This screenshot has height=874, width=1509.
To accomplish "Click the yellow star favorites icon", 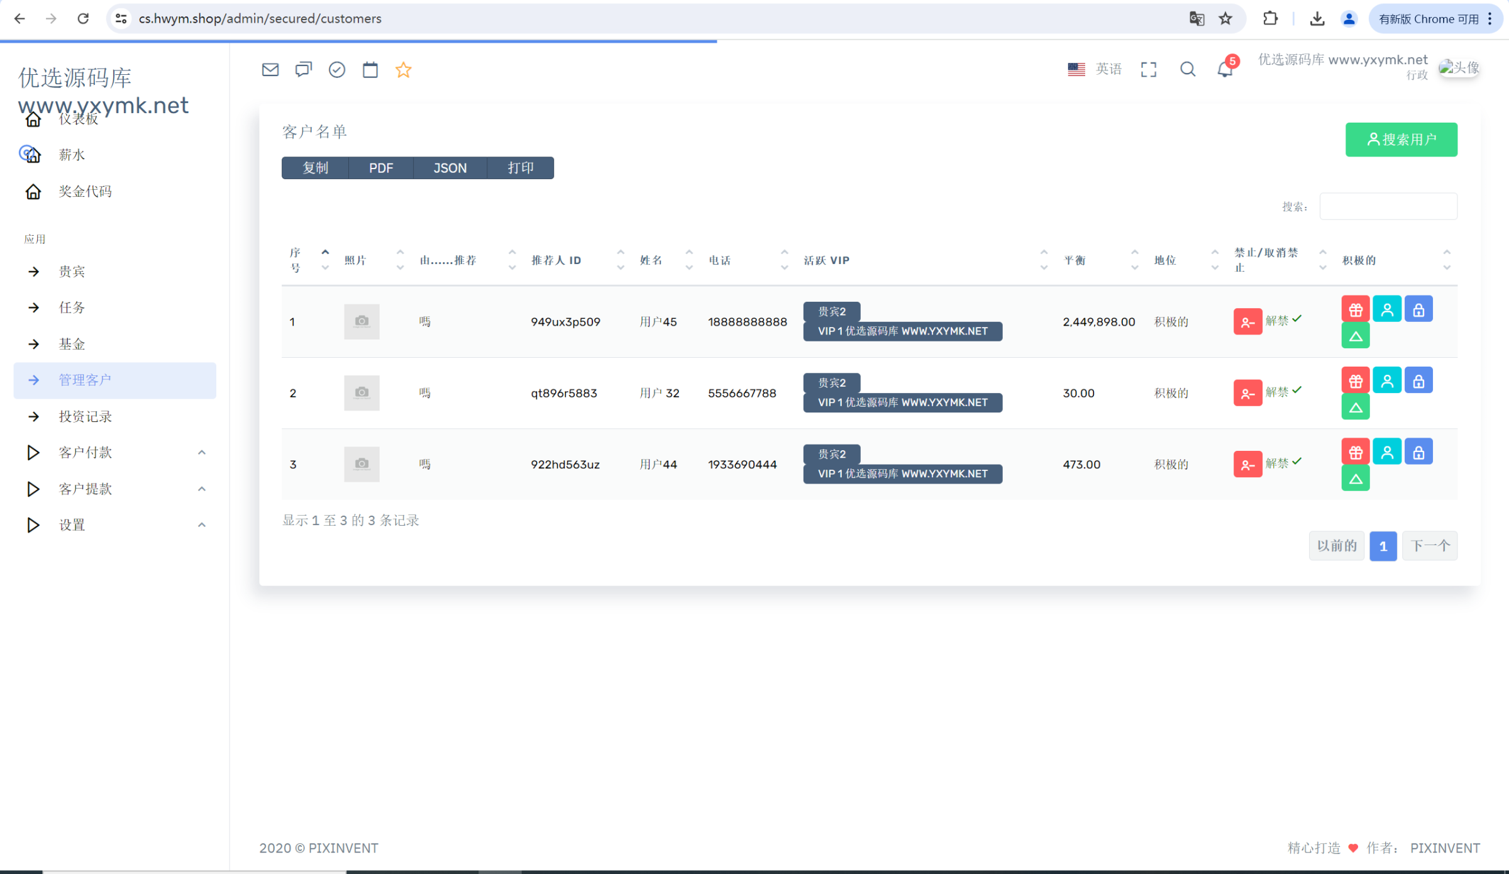I will tap(404, 70).
